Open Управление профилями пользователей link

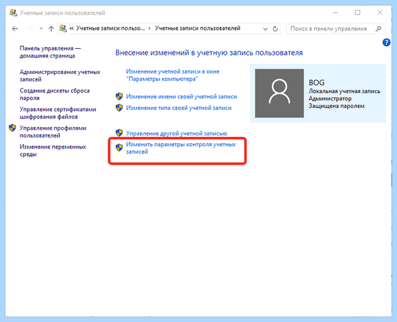pos(53,132)
